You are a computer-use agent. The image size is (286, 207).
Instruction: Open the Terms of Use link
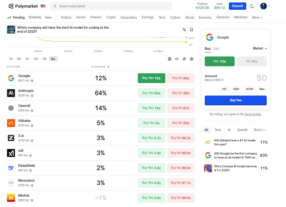click(x=253, y=114)
